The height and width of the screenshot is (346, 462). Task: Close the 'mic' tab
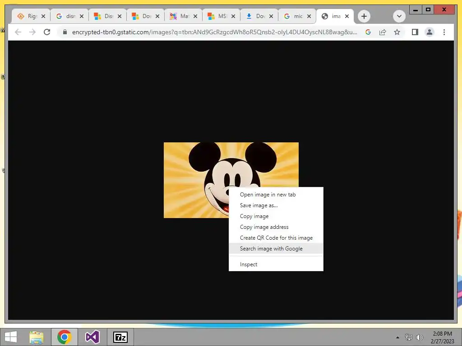pos(309,16)
